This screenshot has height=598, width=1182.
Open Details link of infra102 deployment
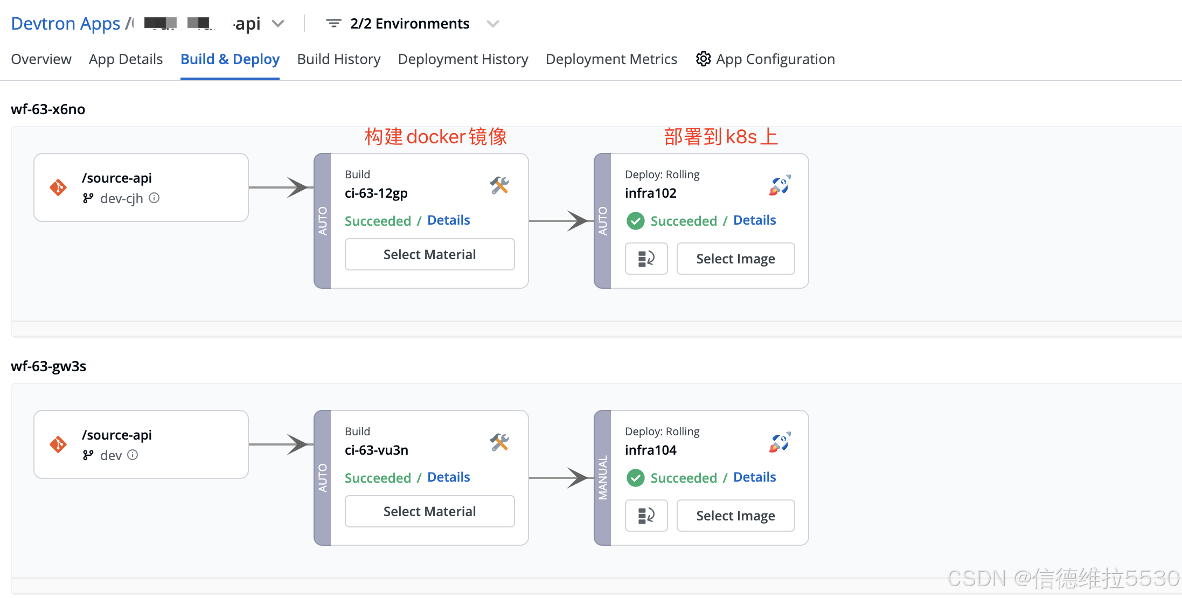coord(754,220)
